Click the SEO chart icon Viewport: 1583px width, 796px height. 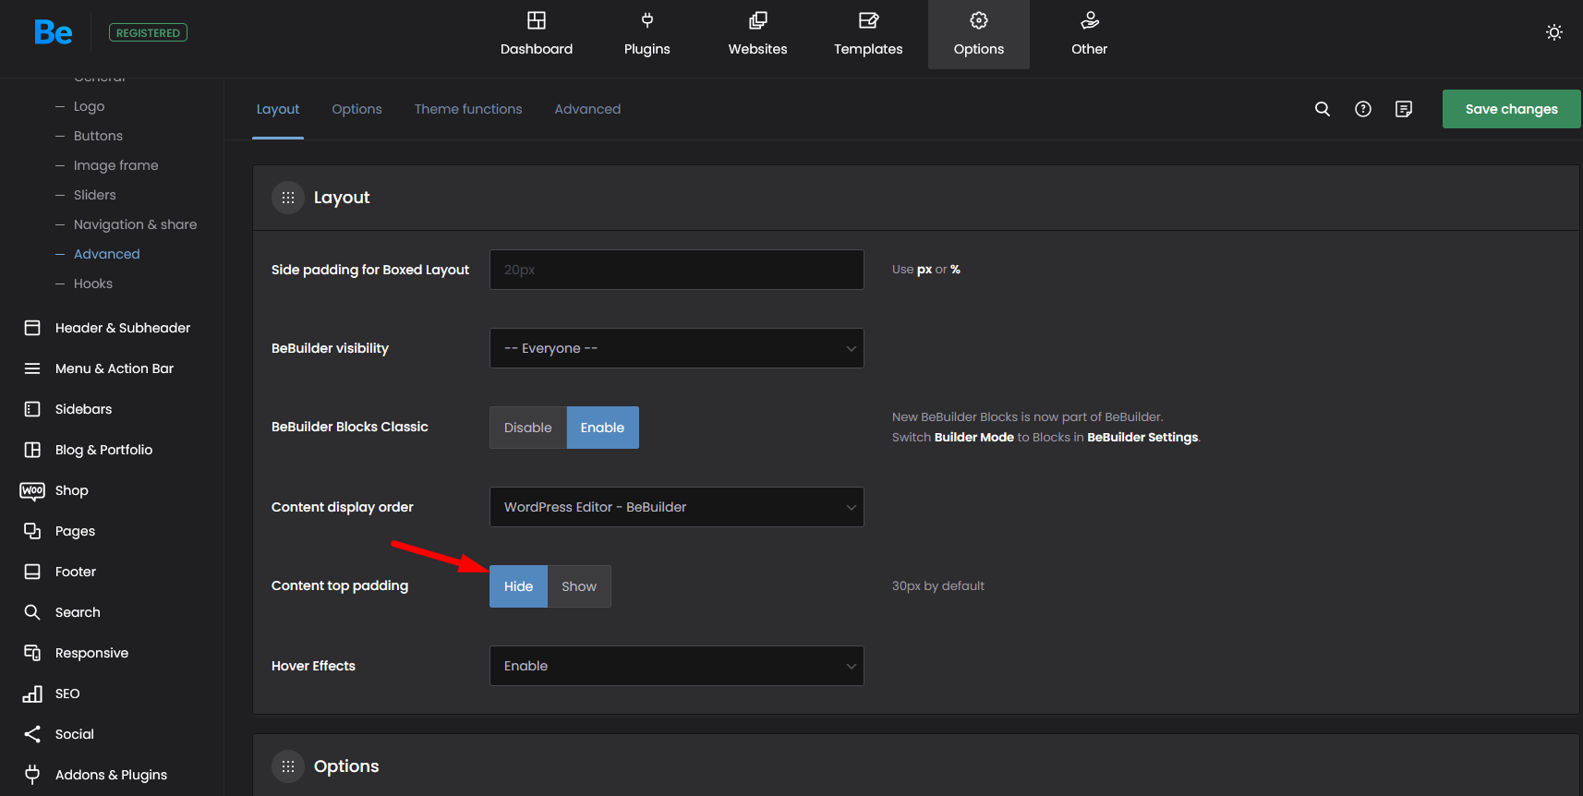click(32, 693)
